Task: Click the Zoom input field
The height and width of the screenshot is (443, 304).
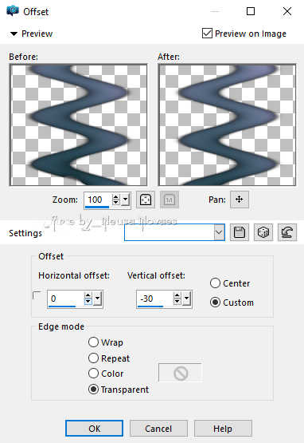Action: (x=98, y=200)
